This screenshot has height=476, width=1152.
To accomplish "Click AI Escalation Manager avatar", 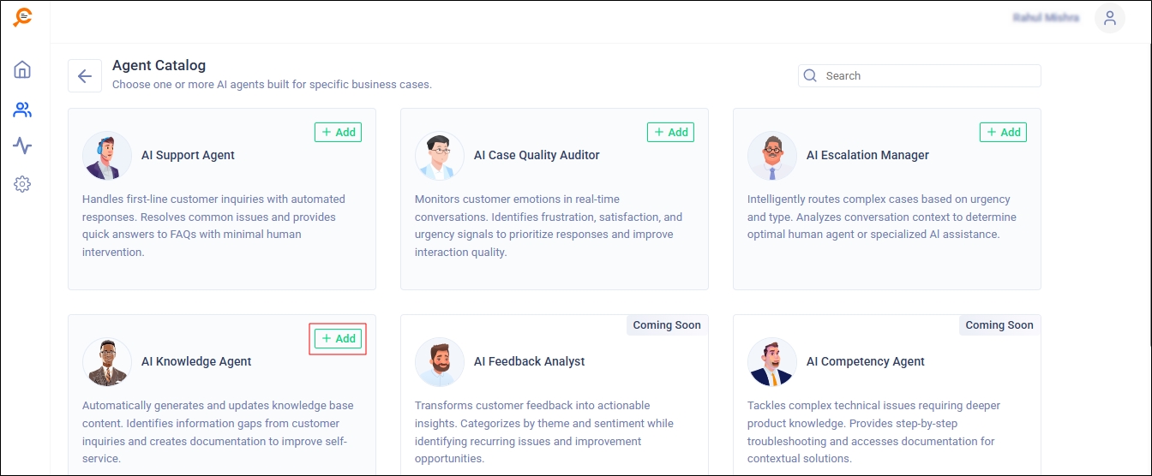I will (772, 156).
